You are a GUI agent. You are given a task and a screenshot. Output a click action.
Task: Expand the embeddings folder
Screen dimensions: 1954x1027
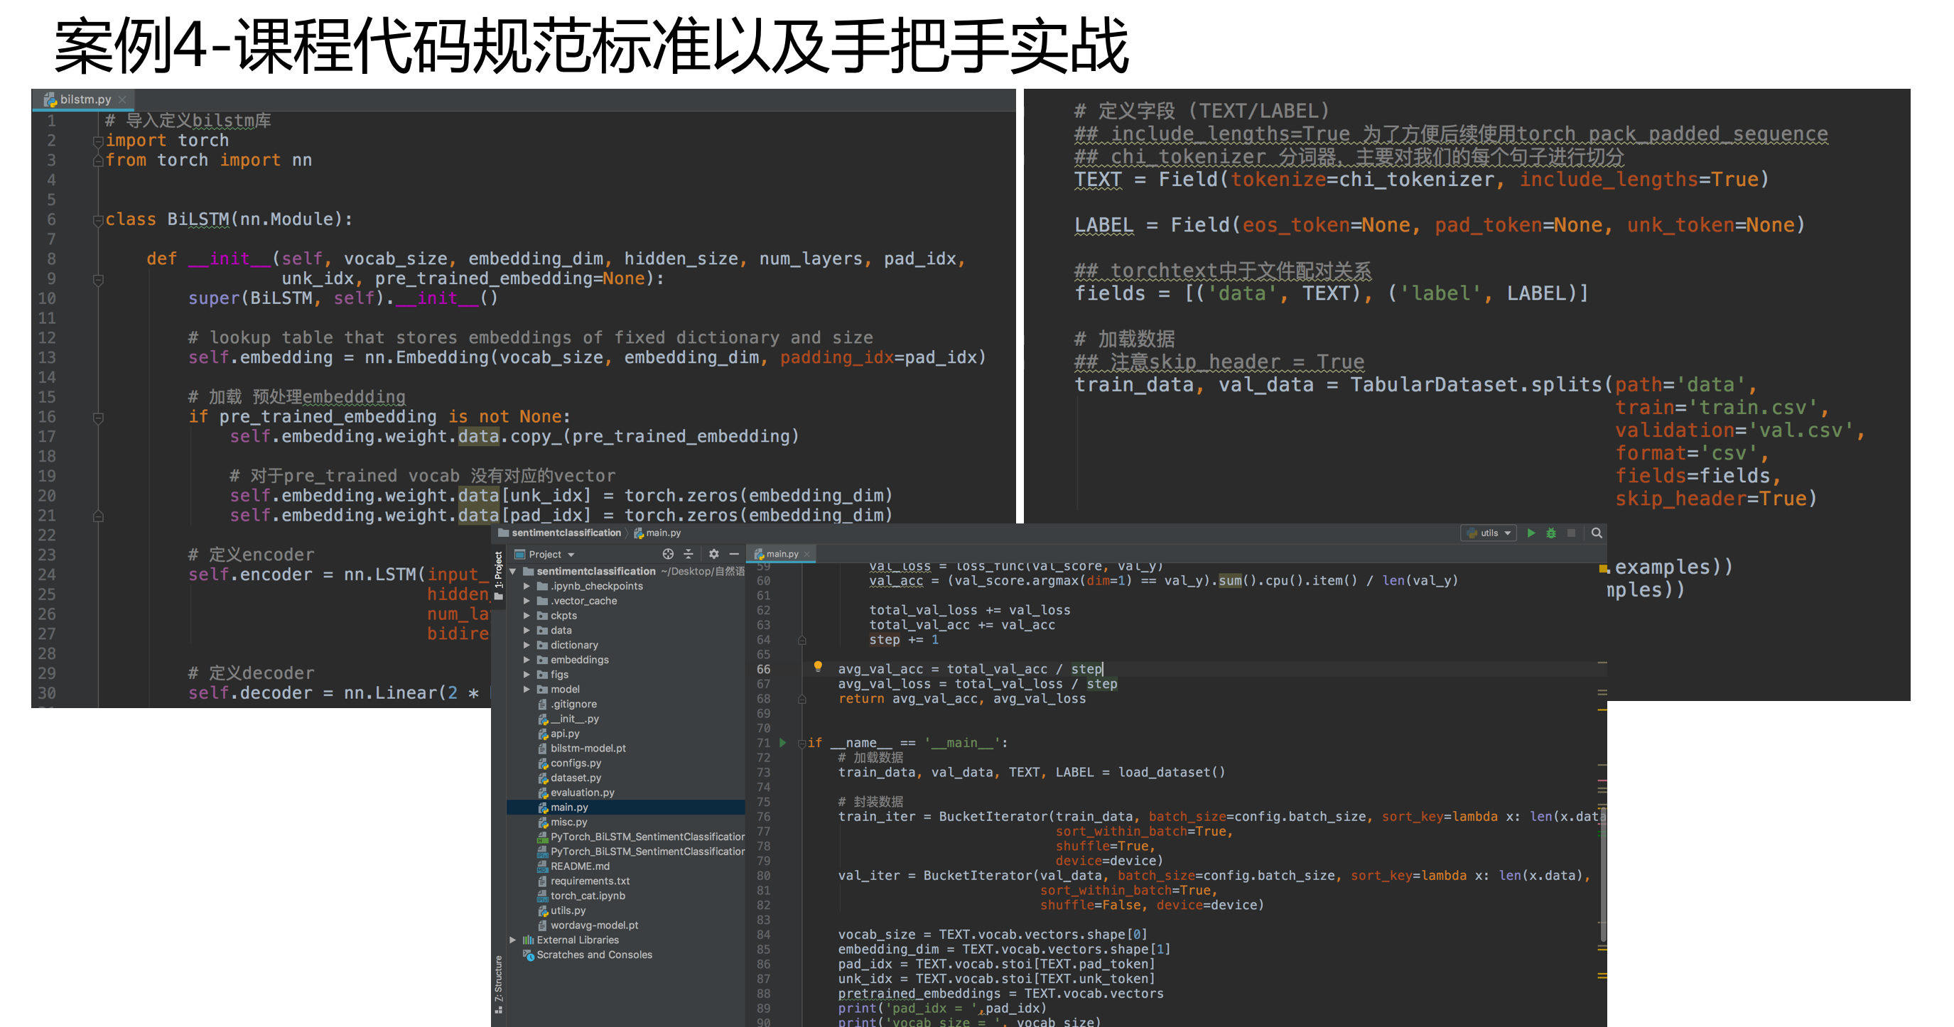527,660
